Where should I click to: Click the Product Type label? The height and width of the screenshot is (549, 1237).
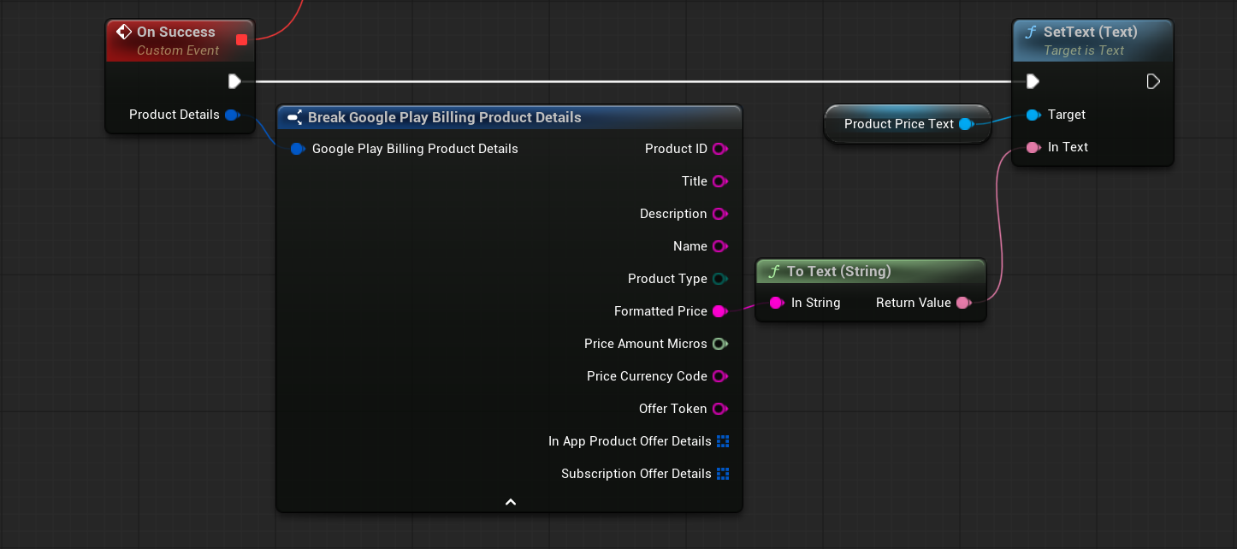(667, 279)
